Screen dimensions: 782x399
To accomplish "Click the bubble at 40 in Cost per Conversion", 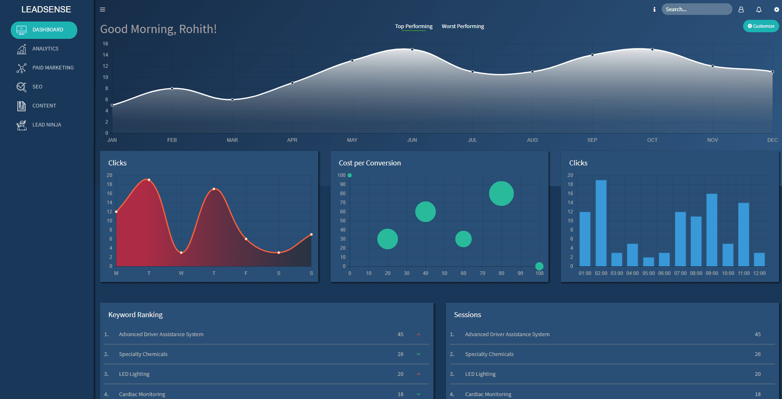I will (425, 212).
